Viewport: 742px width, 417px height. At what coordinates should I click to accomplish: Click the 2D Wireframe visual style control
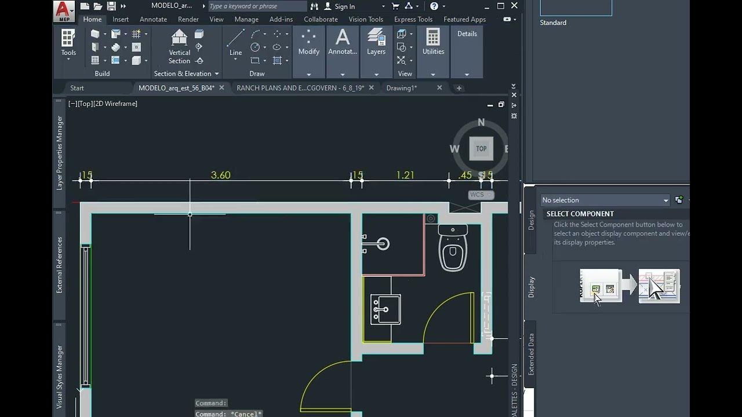[115, 104]
